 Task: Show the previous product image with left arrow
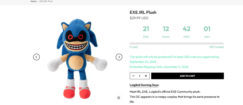click(x=36, y=57)
